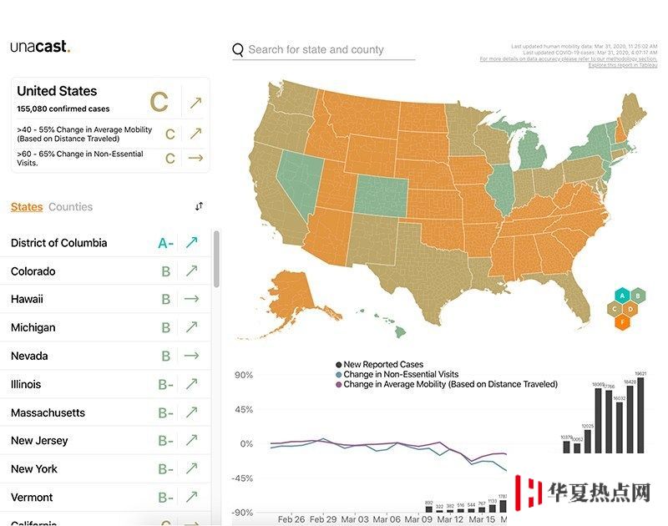This screenshot has width=668, height=526.
Task: Open the methodology section link
Action: (x=569, y=58)
